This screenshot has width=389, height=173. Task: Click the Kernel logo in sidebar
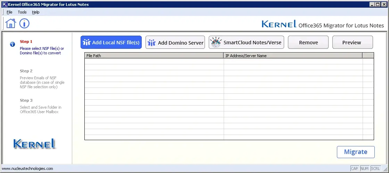pos(34,144)
